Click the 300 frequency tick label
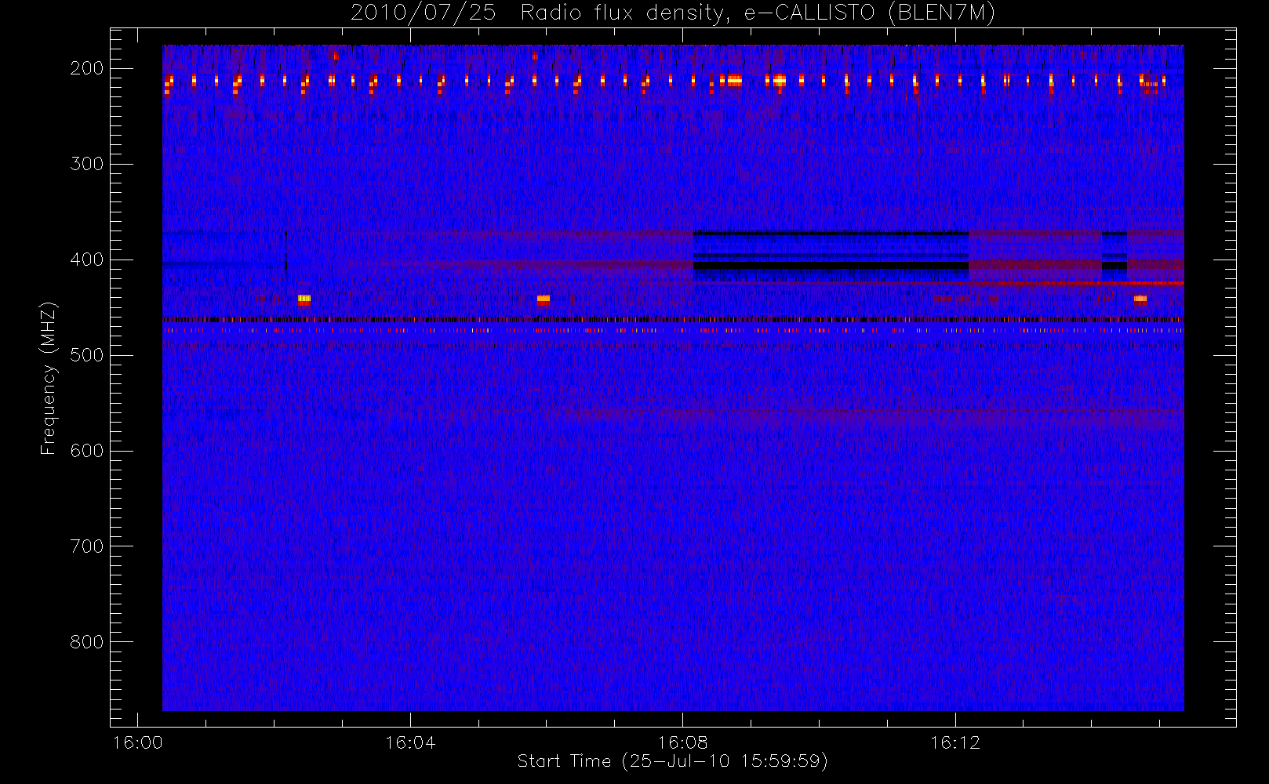The image size is (1269, 784). tap(87, 164)
